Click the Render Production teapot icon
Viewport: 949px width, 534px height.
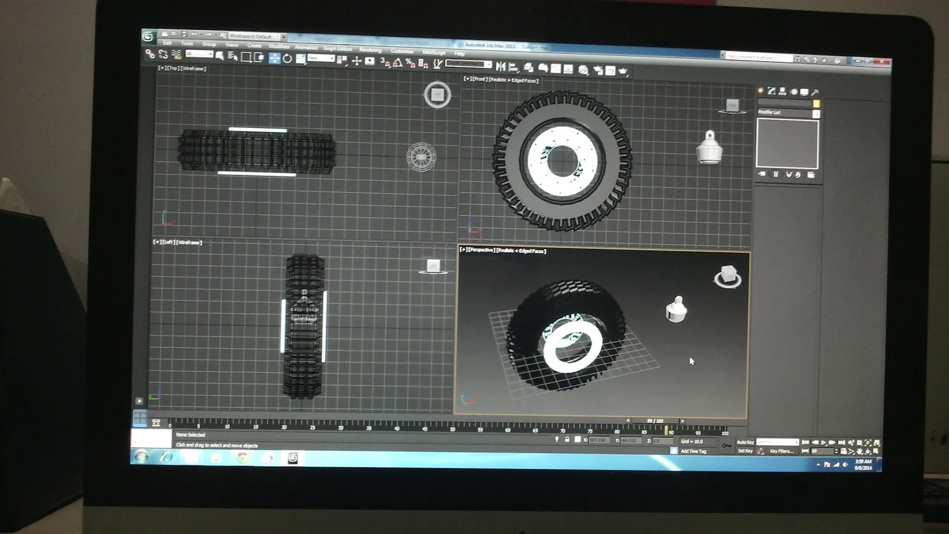pos(623,71)
